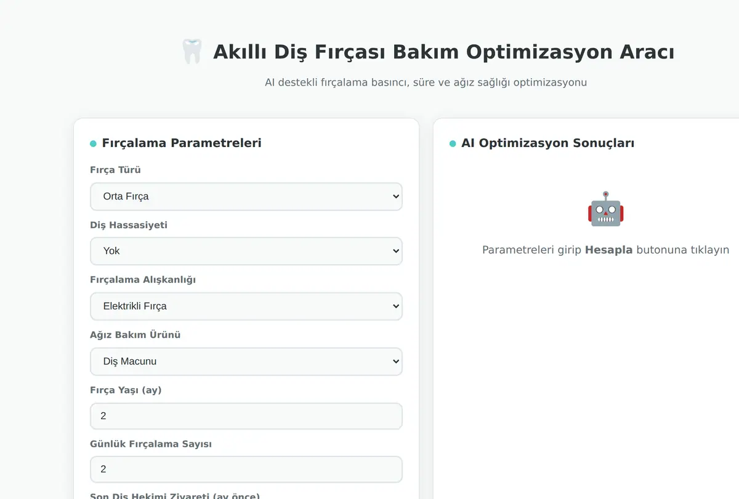Image resolution: width=739 pixels, height=499 pixels.
Task: Click the AI Optimizasyon Sonuçları heading
Action: (x=548, y=143)
